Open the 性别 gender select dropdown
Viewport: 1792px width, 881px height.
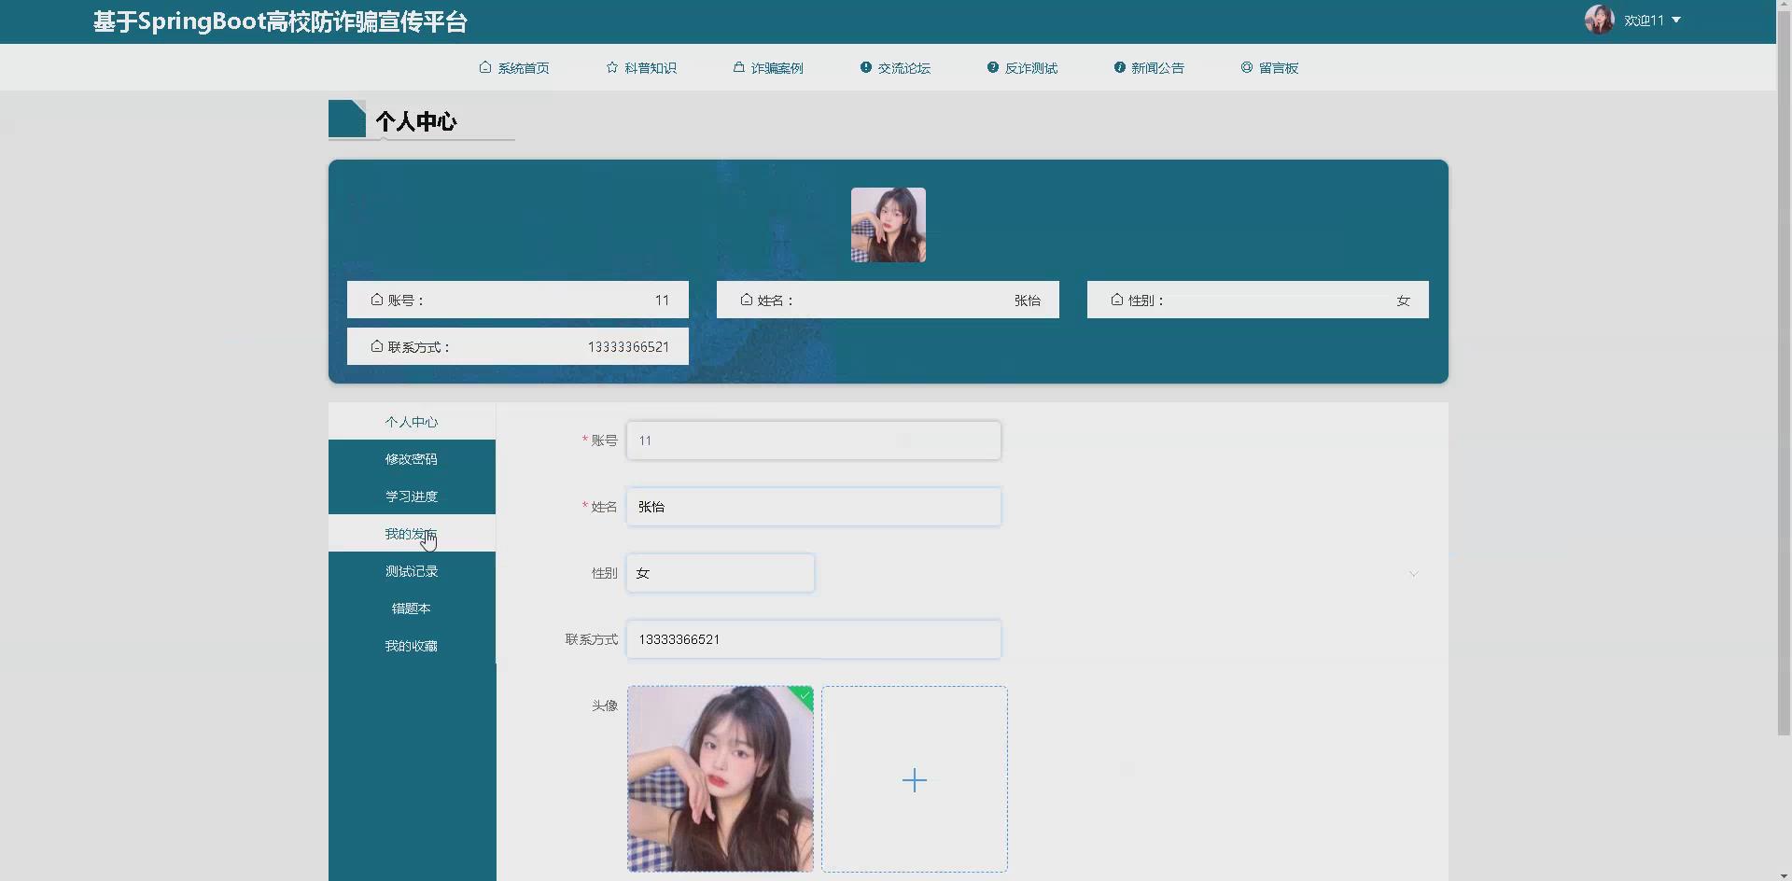pyautogui.click(x=719, y=572)
